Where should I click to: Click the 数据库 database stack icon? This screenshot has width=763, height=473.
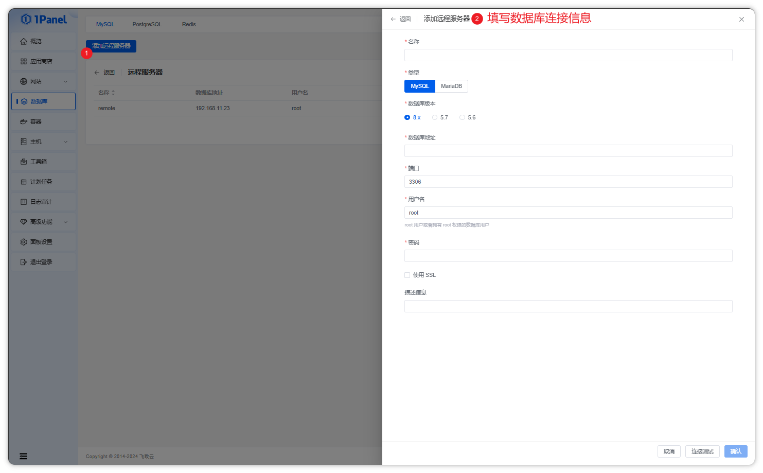pyautogui.click(x=24, y=101)
